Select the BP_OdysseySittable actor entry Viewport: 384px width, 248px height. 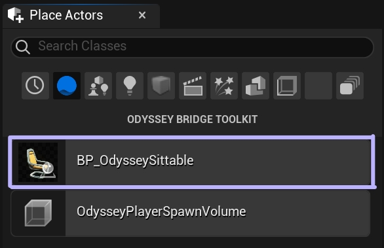click(x=191, y=162)
